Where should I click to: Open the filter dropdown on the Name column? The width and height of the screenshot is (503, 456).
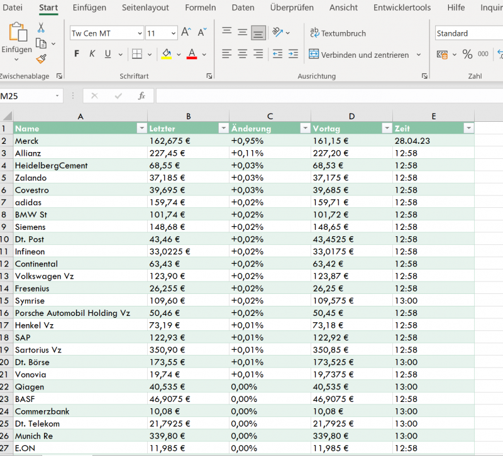click(143, 128)
